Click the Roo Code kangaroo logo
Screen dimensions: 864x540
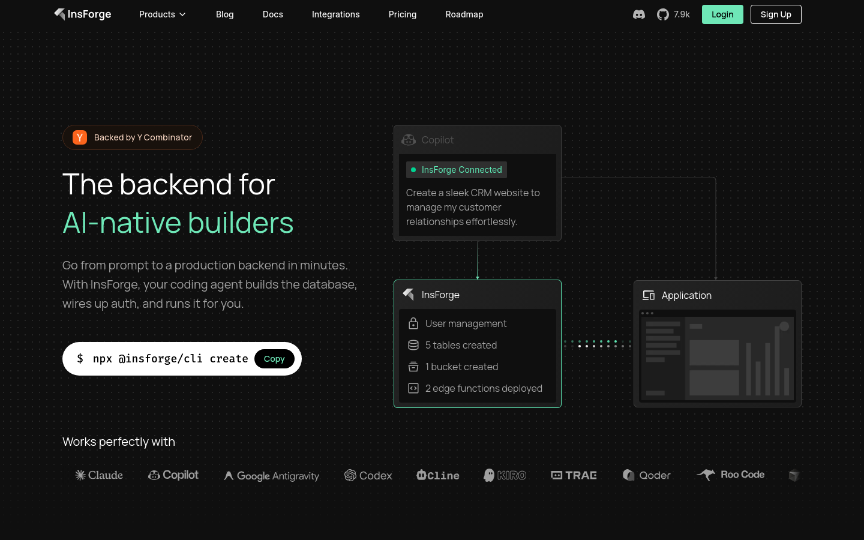[x=730, y=475]
